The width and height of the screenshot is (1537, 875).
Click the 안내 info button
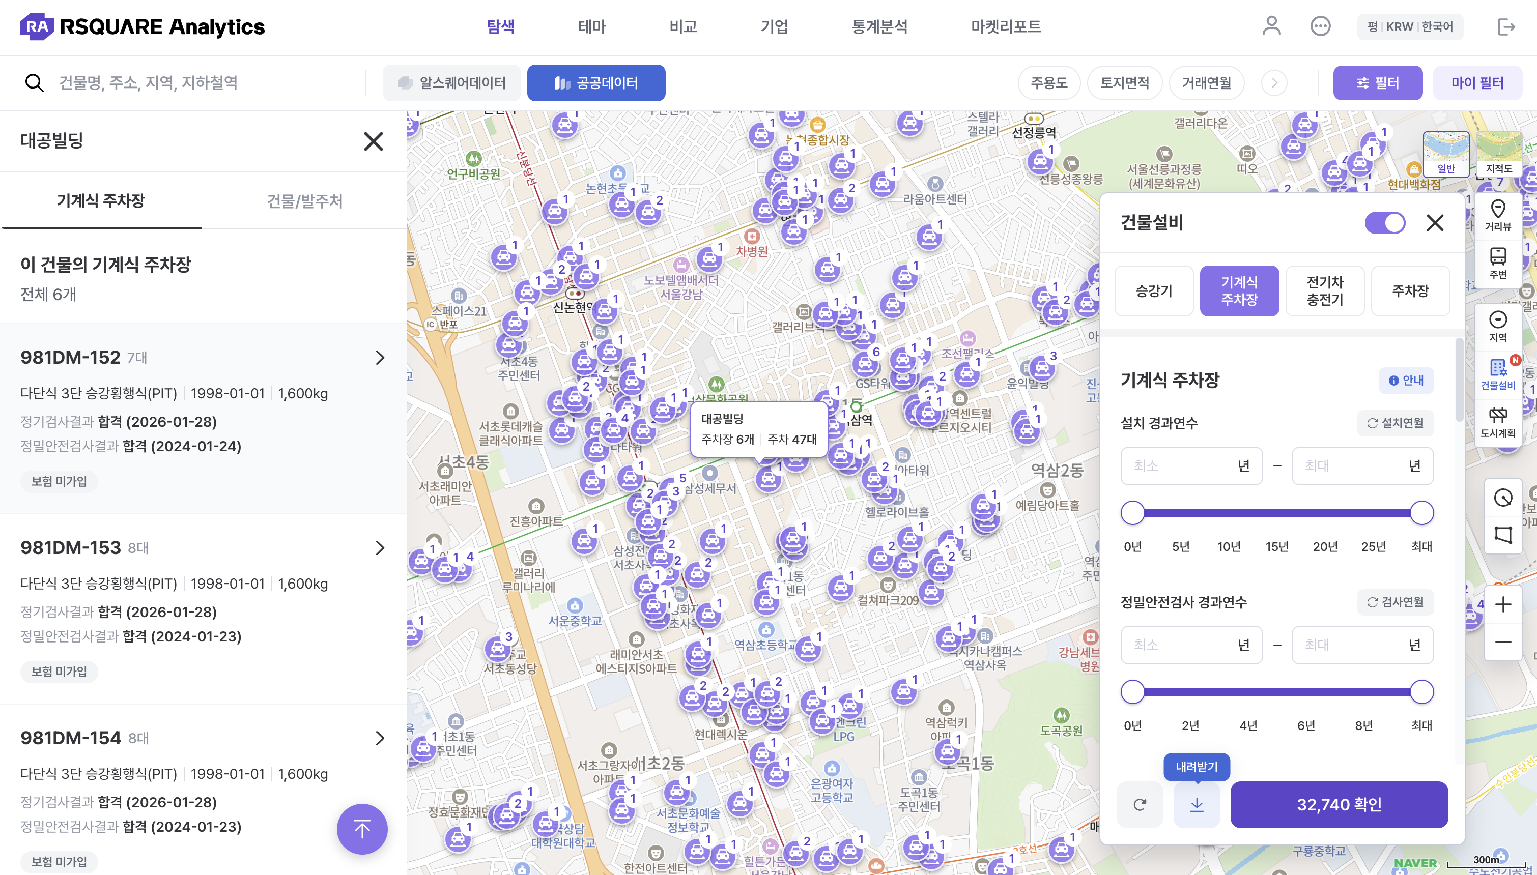[1405, 381]
